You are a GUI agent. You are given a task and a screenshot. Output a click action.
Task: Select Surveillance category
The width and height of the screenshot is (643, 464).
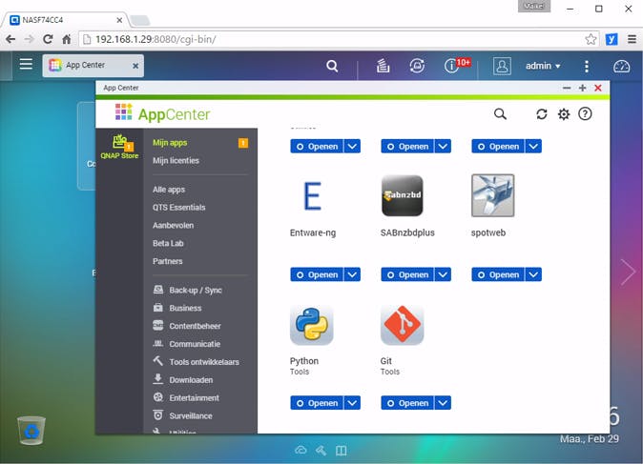click(182, 415)
